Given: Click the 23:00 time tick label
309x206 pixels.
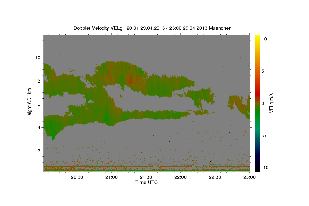Looking at the screenshot, I should [250, 177].
